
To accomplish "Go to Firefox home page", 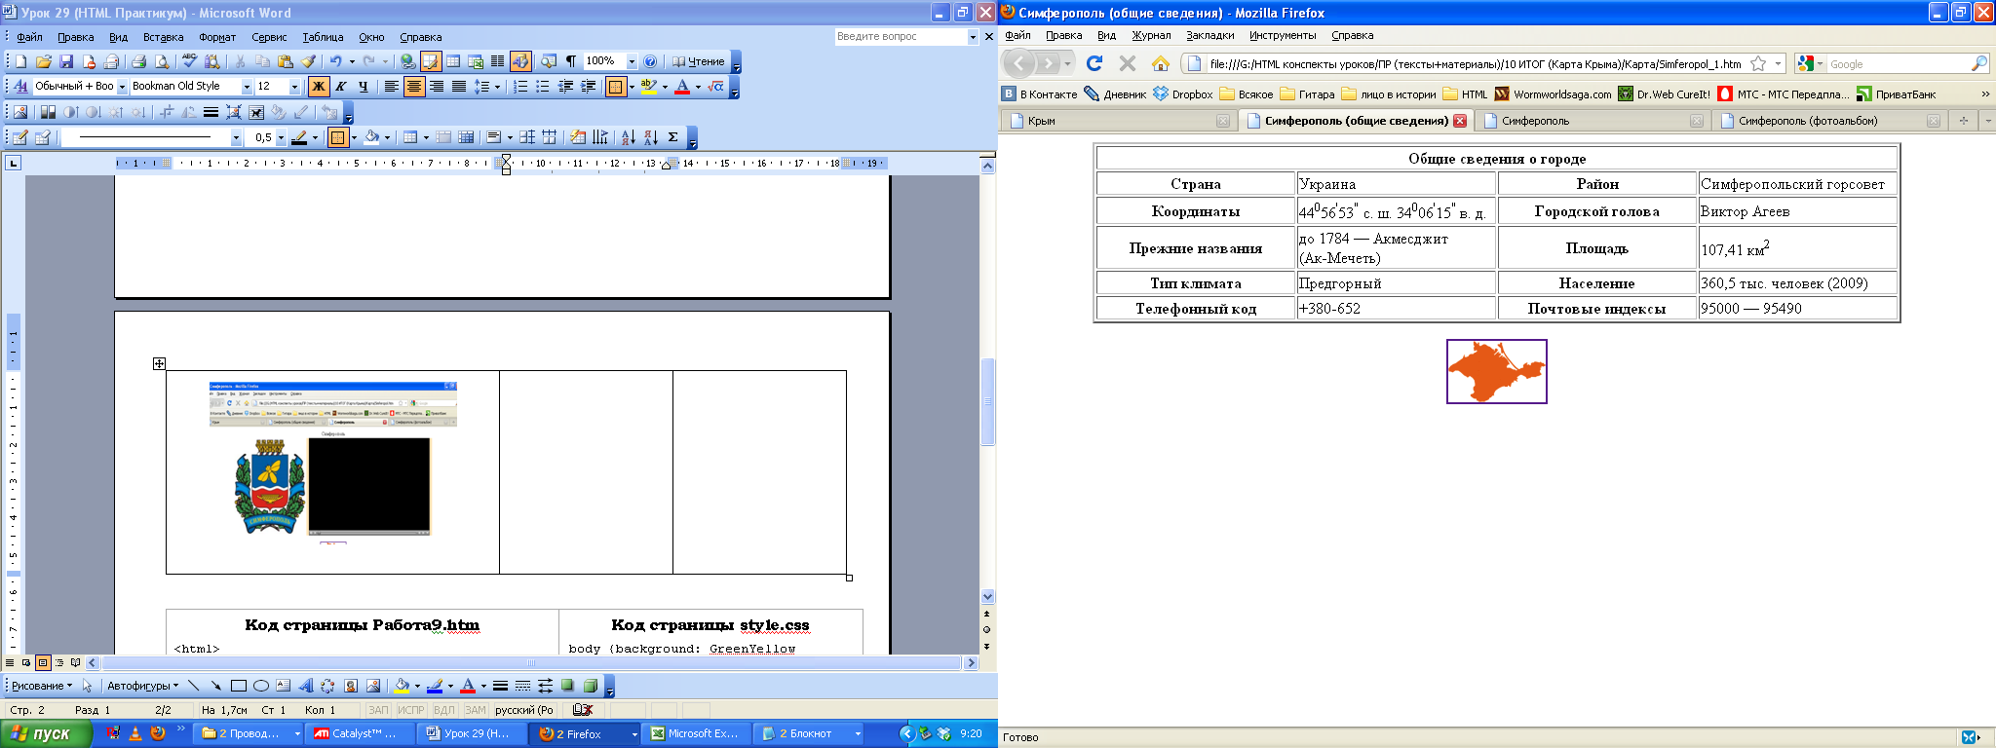I will point(1160,63).
